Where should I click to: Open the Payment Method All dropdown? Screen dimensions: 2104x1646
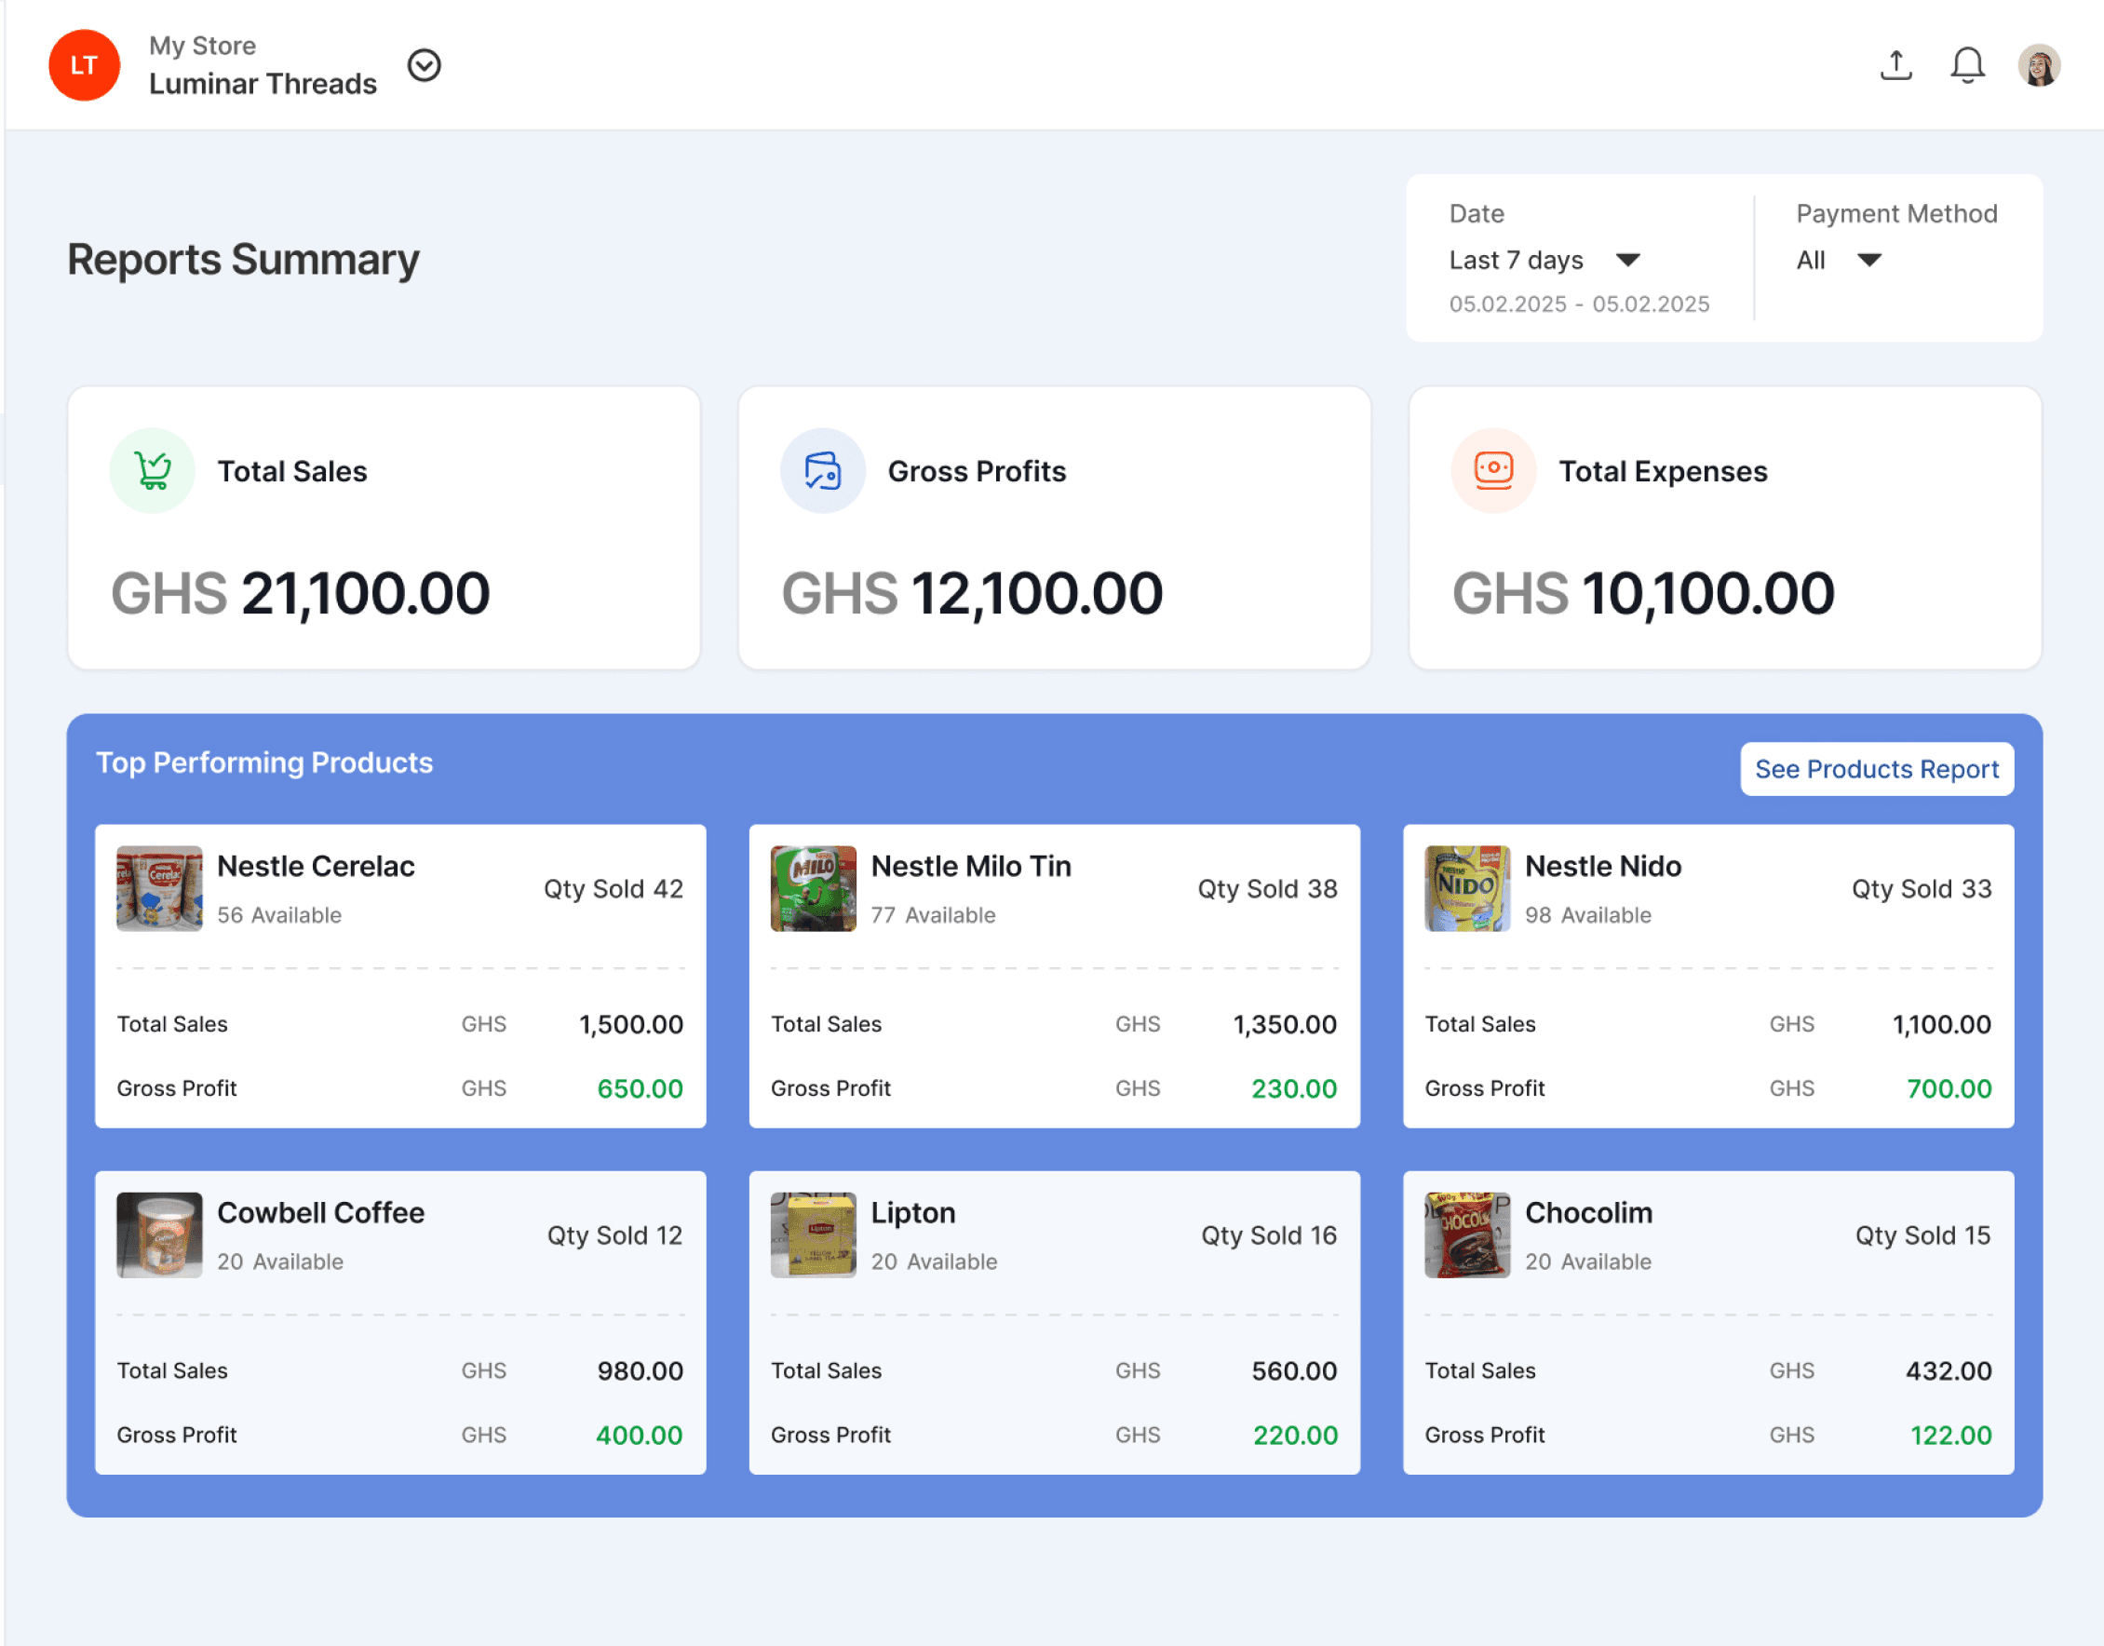coord(1838,260)
